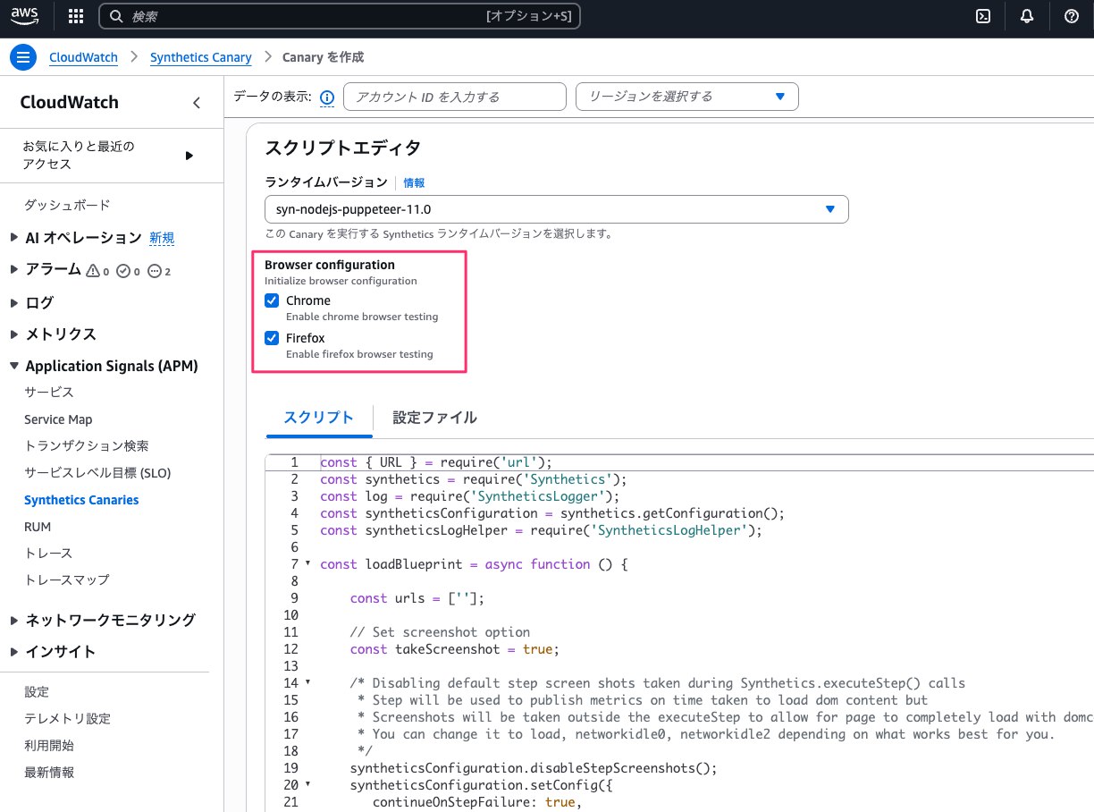Click the info icon beside データの表示

point(327,97)
